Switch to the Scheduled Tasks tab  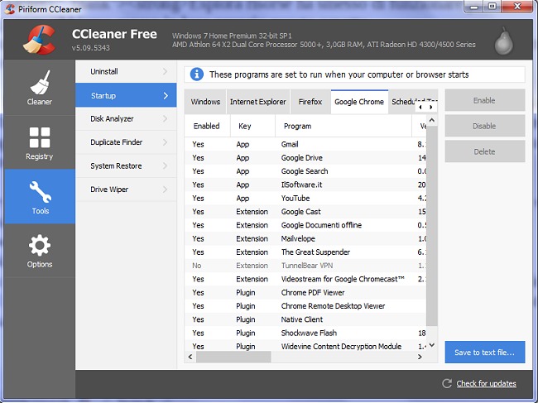pos(402,102)
